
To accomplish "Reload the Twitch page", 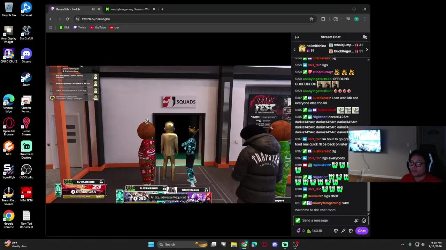I will tap(67, 19).
